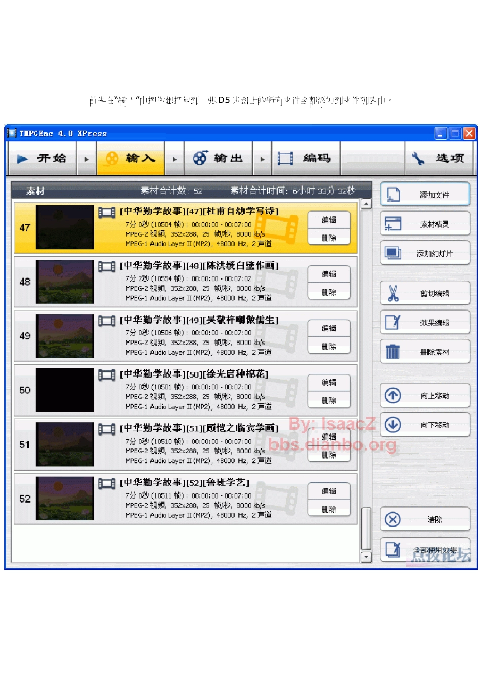
Task: Click film icon of clip 51
Action: tap(107, 429)
